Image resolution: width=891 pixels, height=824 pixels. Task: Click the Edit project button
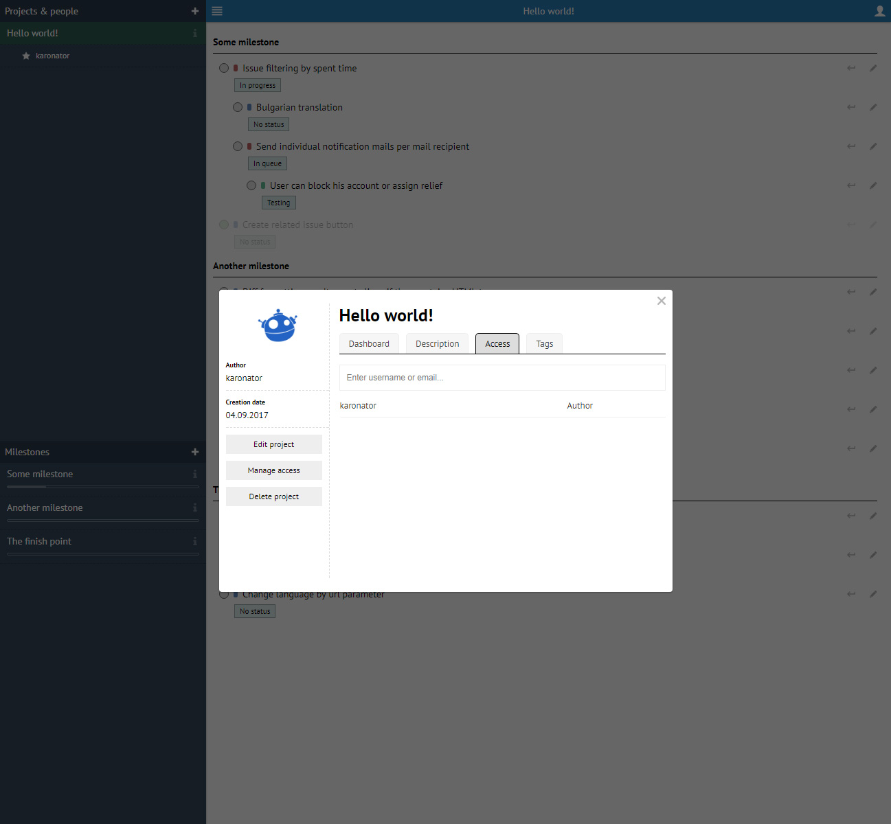[273, 444]
